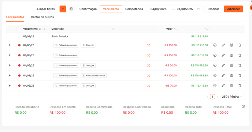This screenshot has height=132, width=252.
Task: Check the box on the Obra_02 row
Action: 15,86
